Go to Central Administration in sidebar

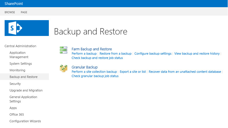pos(21,46)
